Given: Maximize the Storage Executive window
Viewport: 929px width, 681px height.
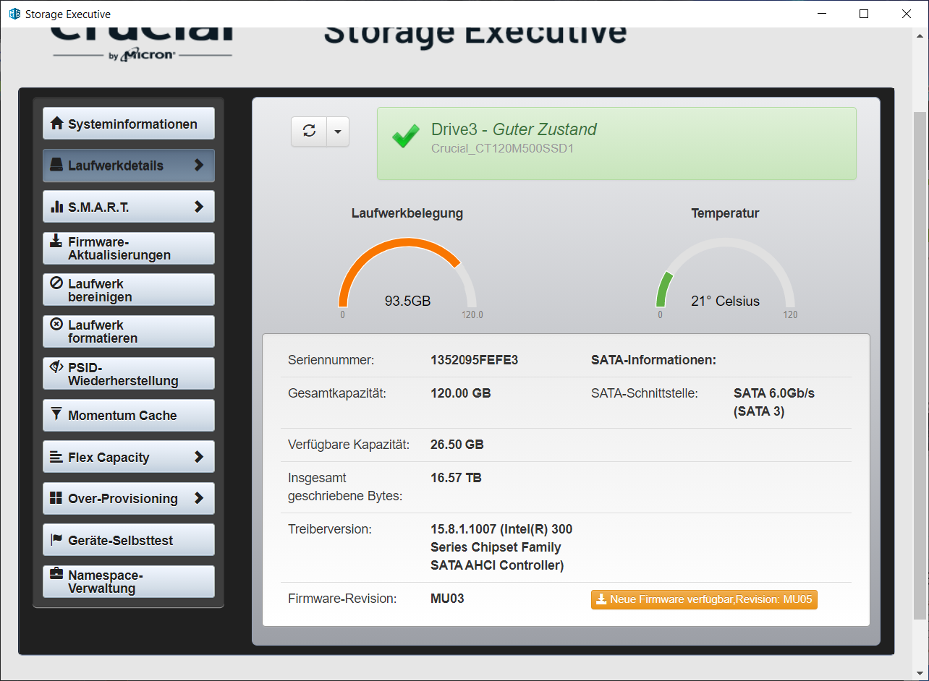Looking at the screenshot, I should point(864,14).
